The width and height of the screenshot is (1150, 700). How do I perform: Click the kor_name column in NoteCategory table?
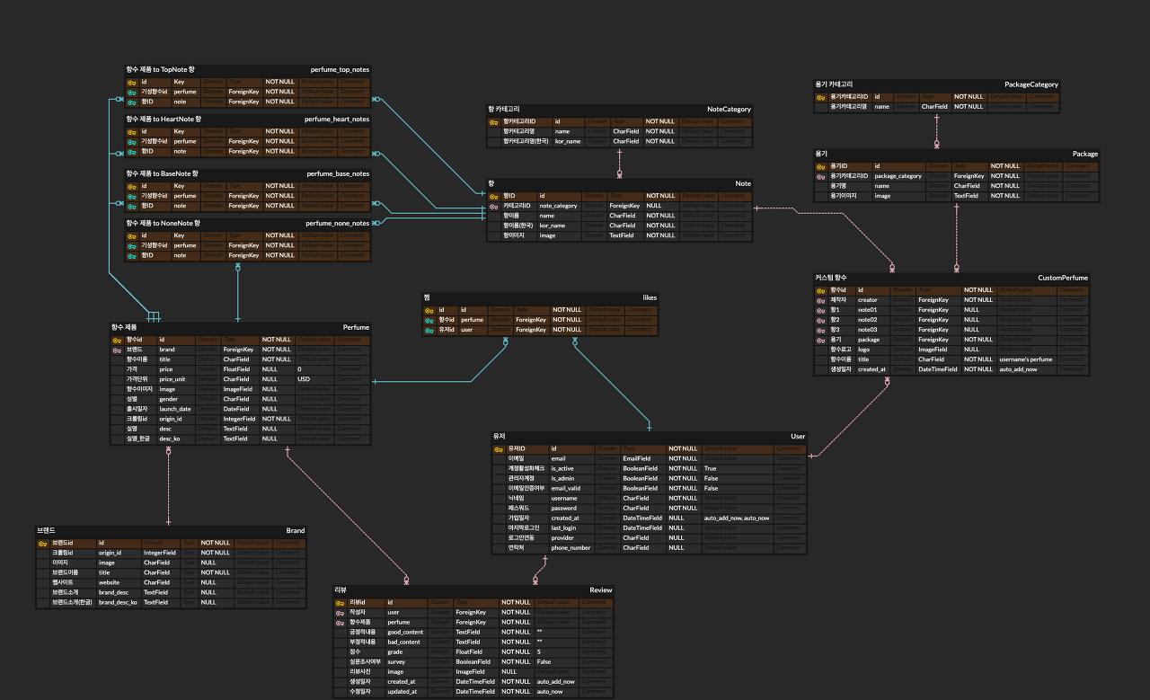569,141
